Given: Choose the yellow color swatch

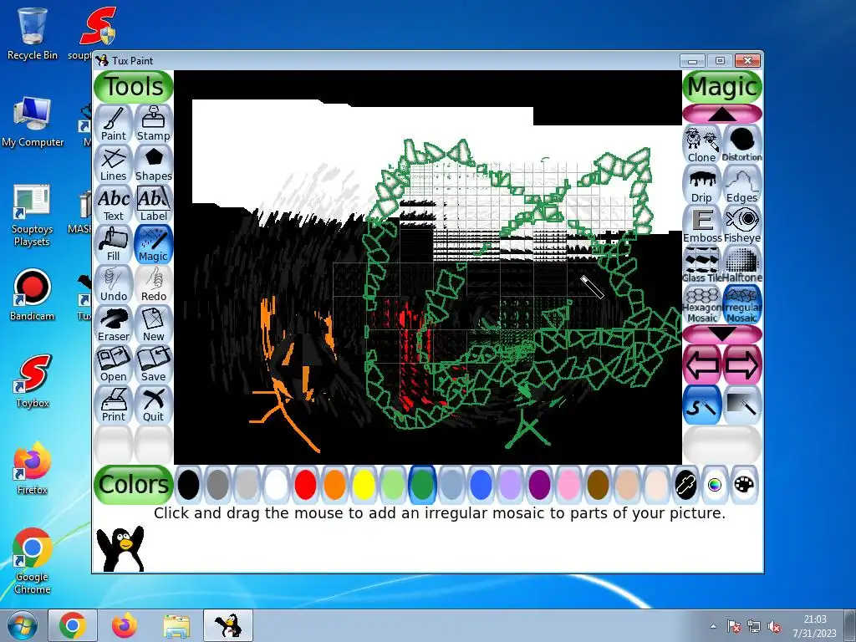Looking at the screenshot, I should (x=364, y=485).
